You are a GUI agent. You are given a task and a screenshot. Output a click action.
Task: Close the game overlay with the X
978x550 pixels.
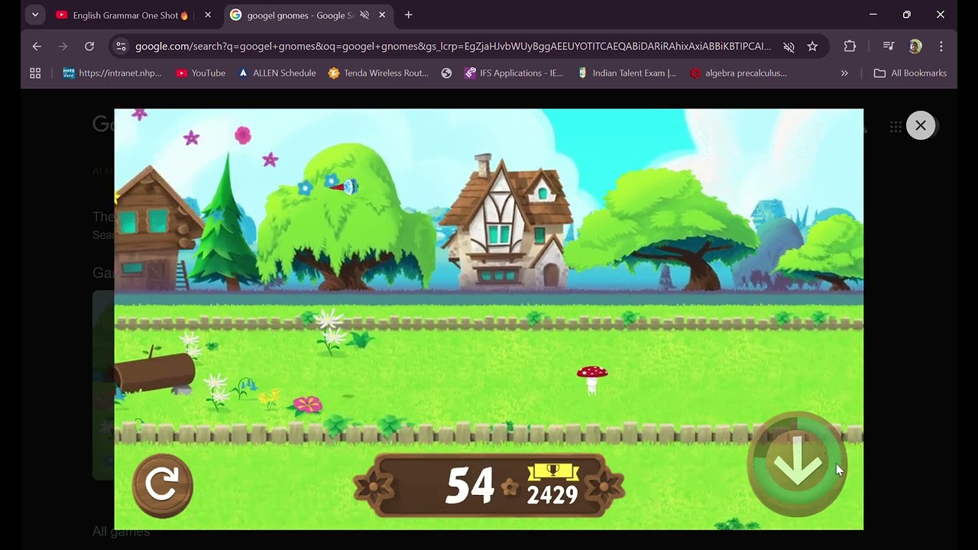point(921,125)
